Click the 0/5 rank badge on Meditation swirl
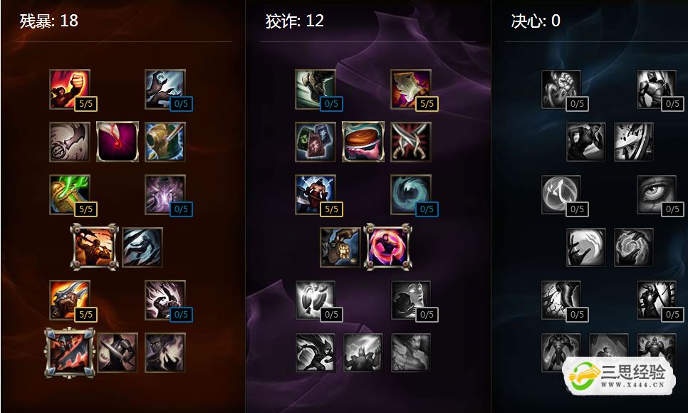Screen dimensions: 688x413 click(427, 209)
